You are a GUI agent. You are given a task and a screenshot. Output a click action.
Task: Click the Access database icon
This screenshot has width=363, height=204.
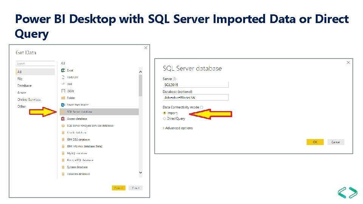(63, 119)
